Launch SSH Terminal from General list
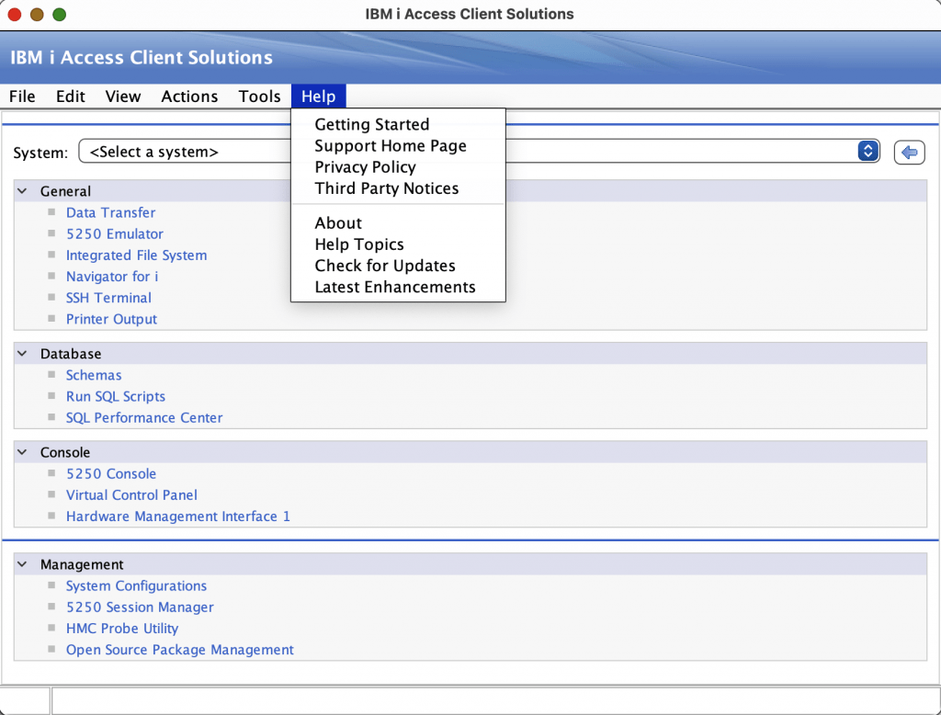This screenshot has width=941, height=715. point(108,298)
